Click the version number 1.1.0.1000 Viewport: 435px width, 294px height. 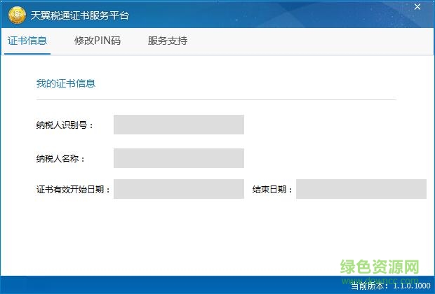(411, 286)
